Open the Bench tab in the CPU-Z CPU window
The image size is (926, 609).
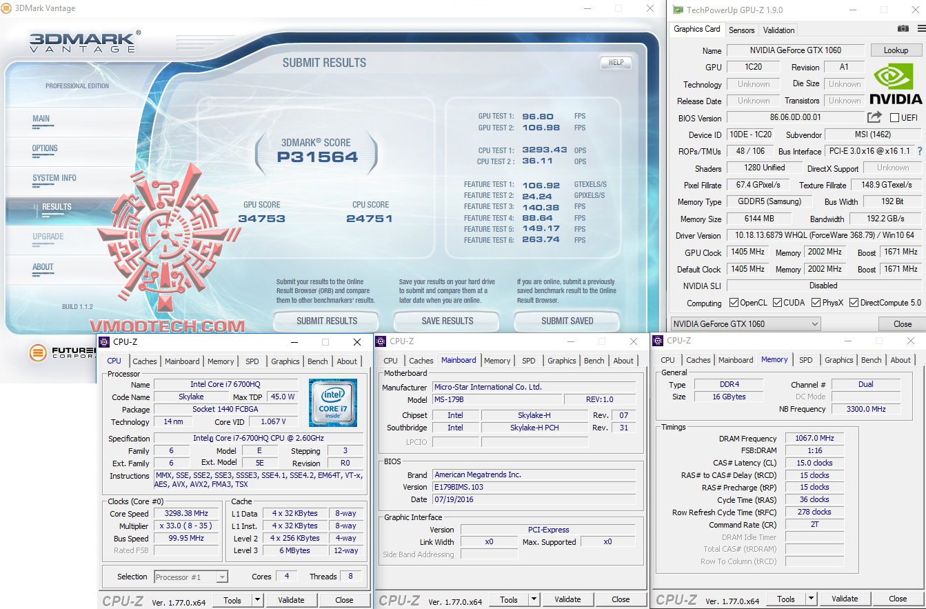(318, 361)
